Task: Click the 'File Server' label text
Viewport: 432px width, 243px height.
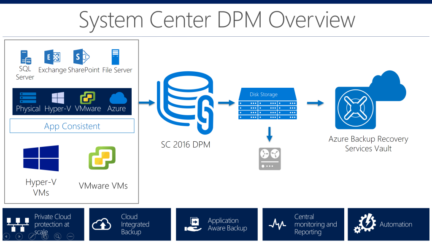Action: click(117, 70)
